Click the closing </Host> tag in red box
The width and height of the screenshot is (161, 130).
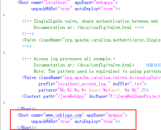coord(25,128)
